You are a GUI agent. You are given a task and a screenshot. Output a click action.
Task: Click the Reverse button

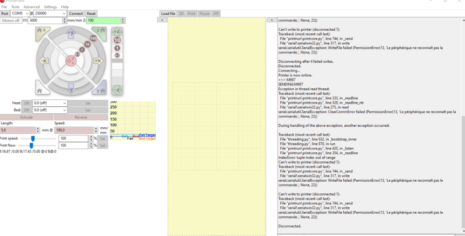[81, 117]
